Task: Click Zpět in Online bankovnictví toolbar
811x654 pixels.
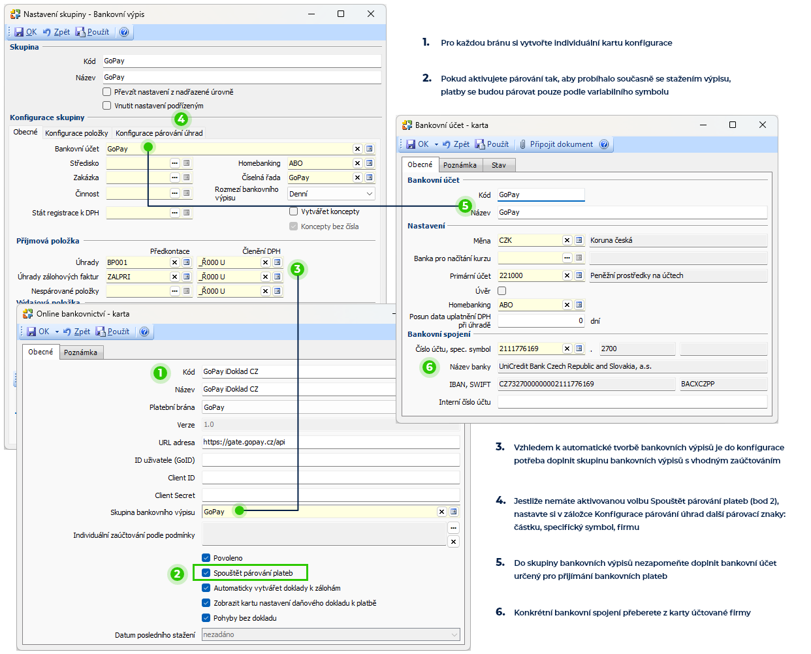Action: pyautogui.click(x=76, y=332)
